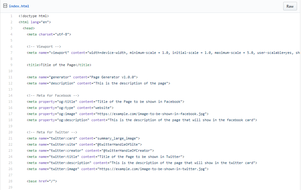Select line number 9 containing the title tag
This screenshot has width=301, height=190.
click(x=11, y=65)
